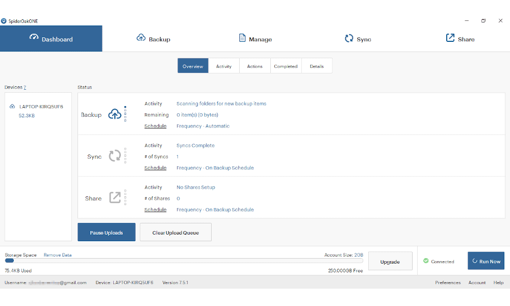510x306 pixels.
Task: Open the Backup row Schedule link
Action: click(x=156, y=126)
